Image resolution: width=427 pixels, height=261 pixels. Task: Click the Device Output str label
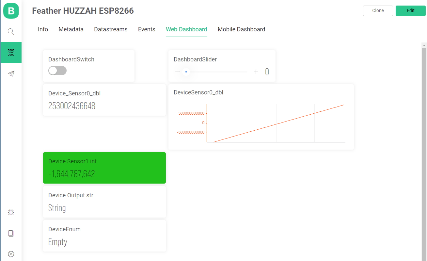tap(71, 195)
